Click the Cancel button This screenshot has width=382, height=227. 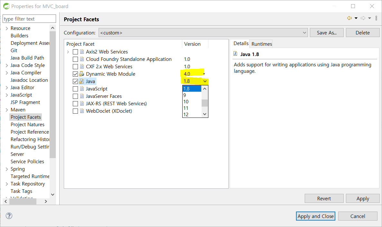coord(358,216)
